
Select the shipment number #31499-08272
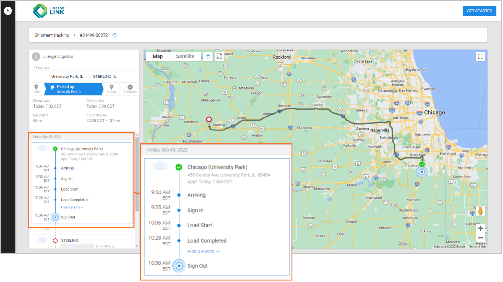[94, 35]
